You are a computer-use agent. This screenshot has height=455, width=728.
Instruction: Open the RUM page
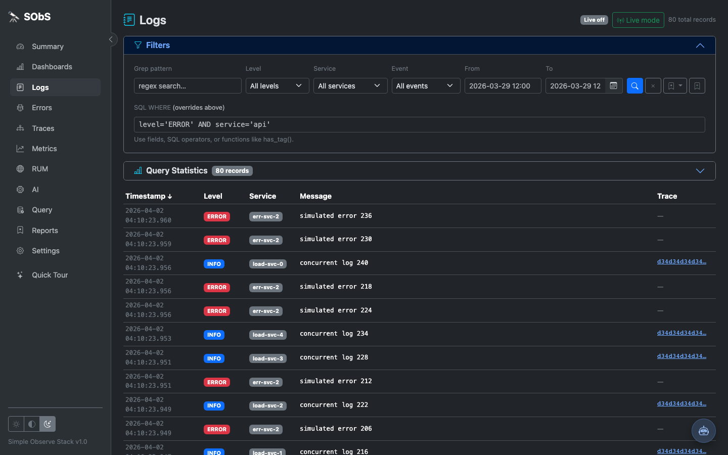(x=55, y=169)
